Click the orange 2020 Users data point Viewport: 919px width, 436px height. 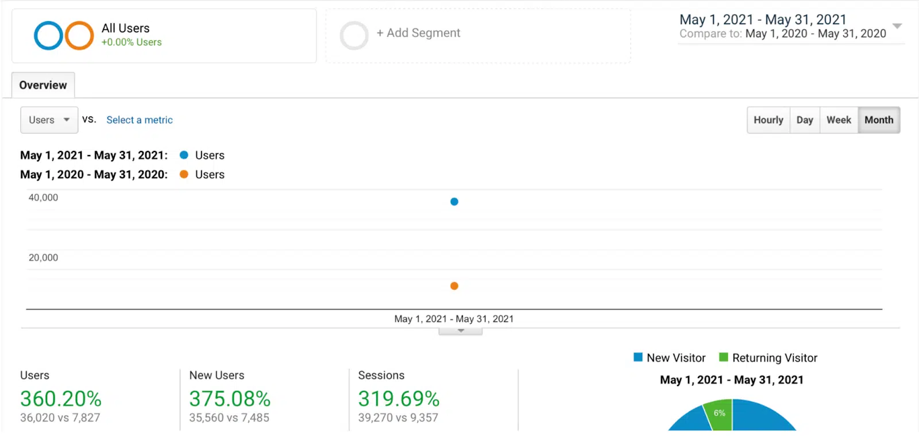[x=454, y=286]
